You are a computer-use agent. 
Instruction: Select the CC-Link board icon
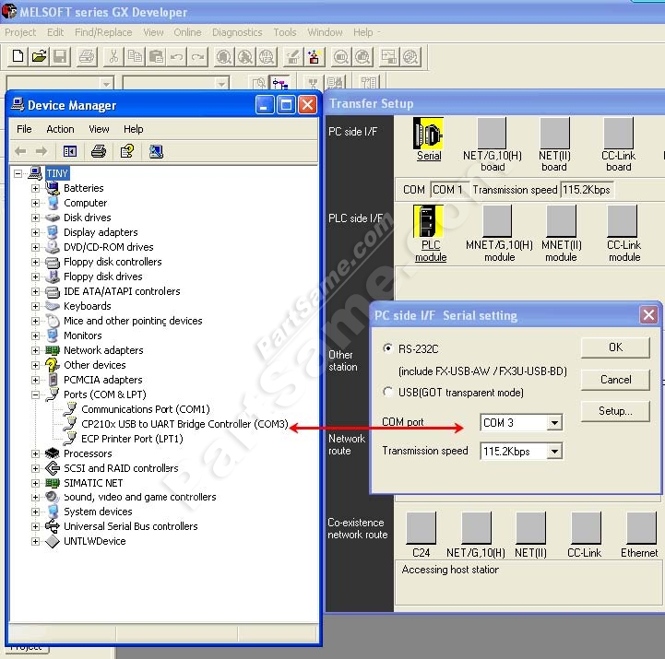[618, 133]
